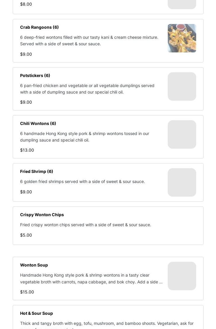Click the Fried Shrimp placeholder image
The height and width of the screenshot is (329, 216).
pyautogui.click(x=182, y=182)
